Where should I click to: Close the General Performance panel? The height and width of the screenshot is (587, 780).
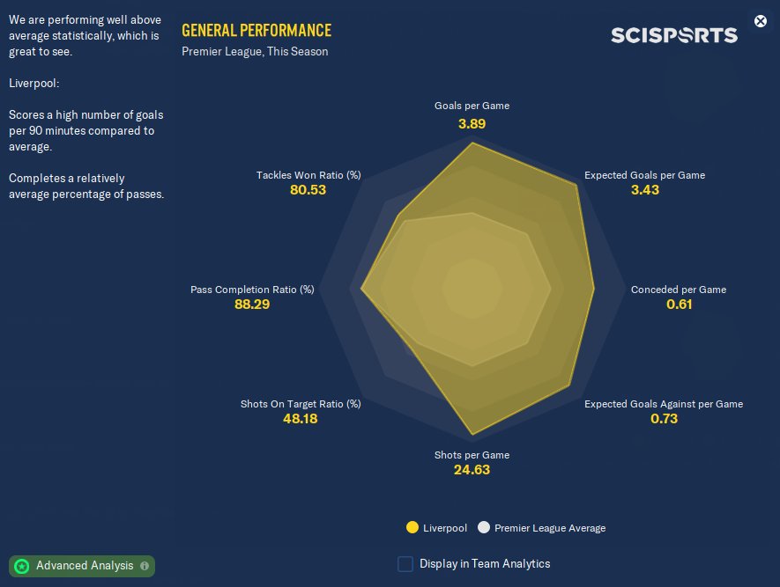coord(761,20)
